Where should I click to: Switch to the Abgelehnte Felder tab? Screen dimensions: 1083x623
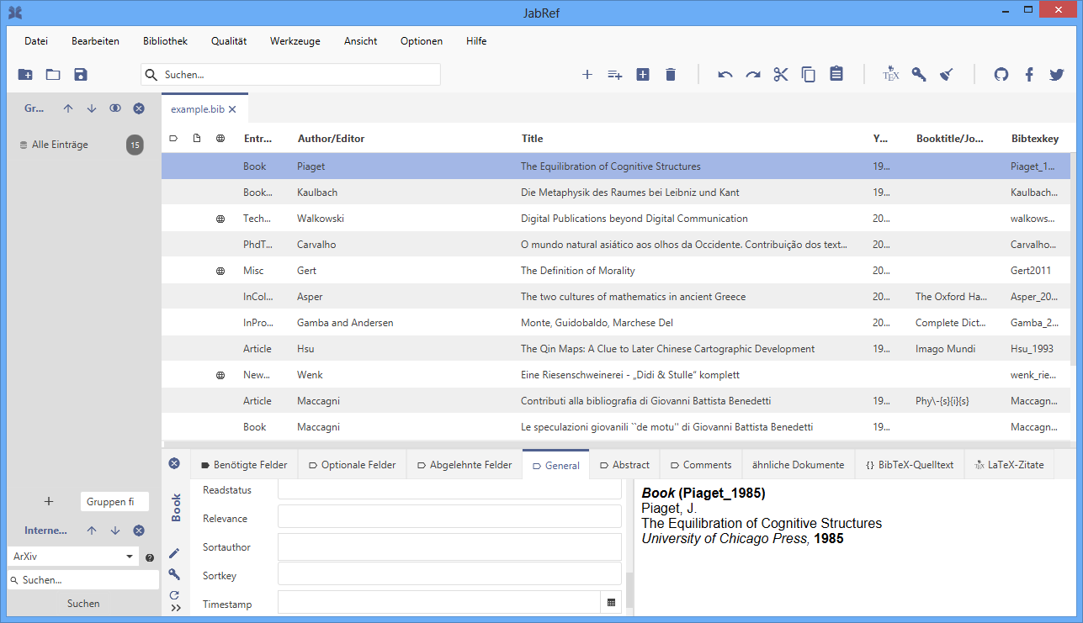pos(464,464)
